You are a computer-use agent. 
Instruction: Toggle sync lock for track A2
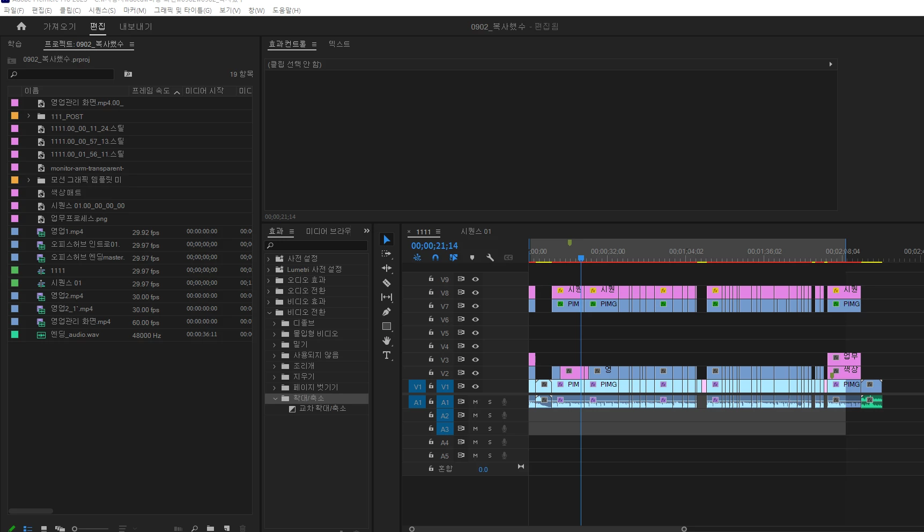click(x=461, y=415)
